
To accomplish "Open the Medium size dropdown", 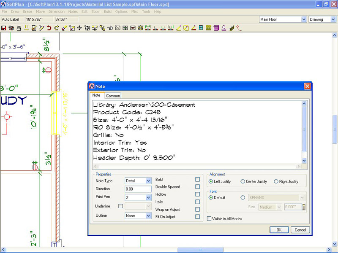I will pyautogui.click(x=279, y=207).
